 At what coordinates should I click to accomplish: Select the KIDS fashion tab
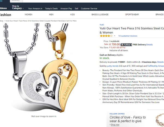pos(72,14)
